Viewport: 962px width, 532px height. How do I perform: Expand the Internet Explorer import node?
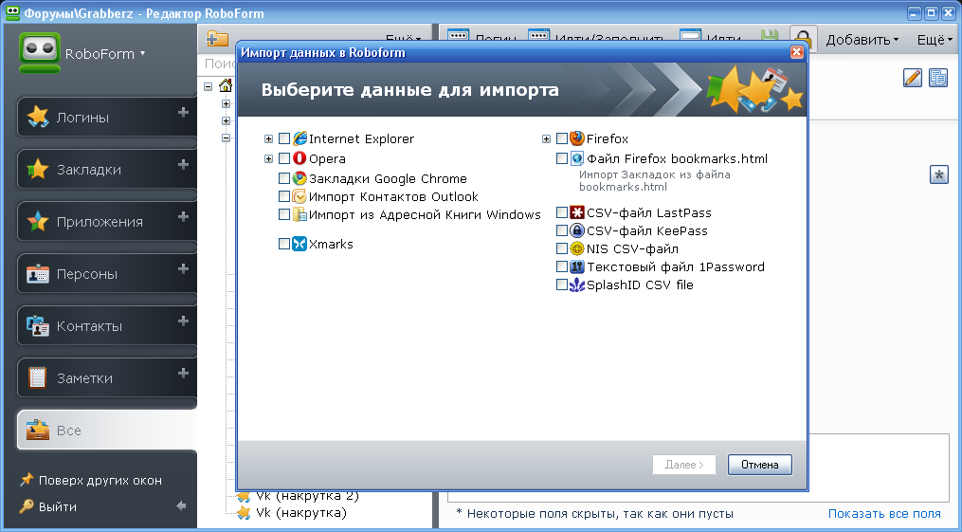click(x=268, y=139)
